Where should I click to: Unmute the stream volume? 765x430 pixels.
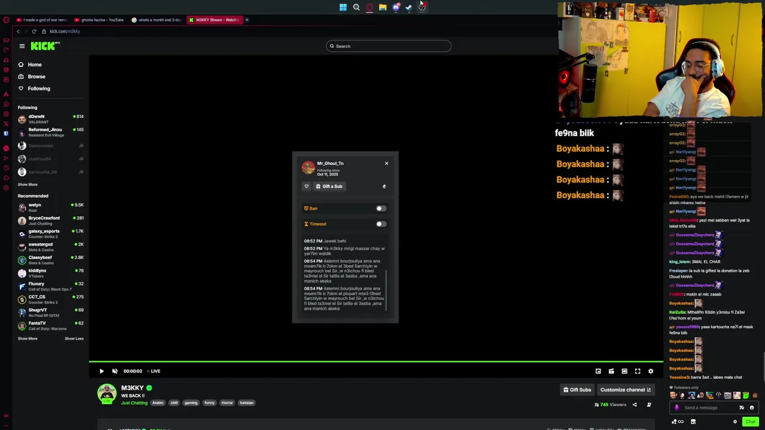pyautogui.click(x=115, y=371)
